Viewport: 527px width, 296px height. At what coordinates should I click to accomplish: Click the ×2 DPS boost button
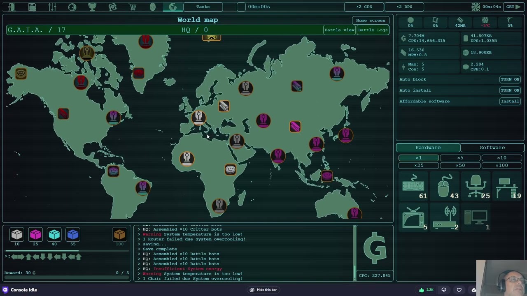coord(404,7)
